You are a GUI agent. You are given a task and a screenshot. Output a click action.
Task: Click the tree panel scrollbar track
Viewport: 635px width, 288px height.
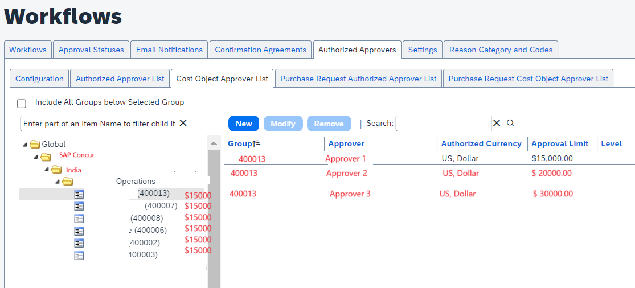[x=214, y=219]
